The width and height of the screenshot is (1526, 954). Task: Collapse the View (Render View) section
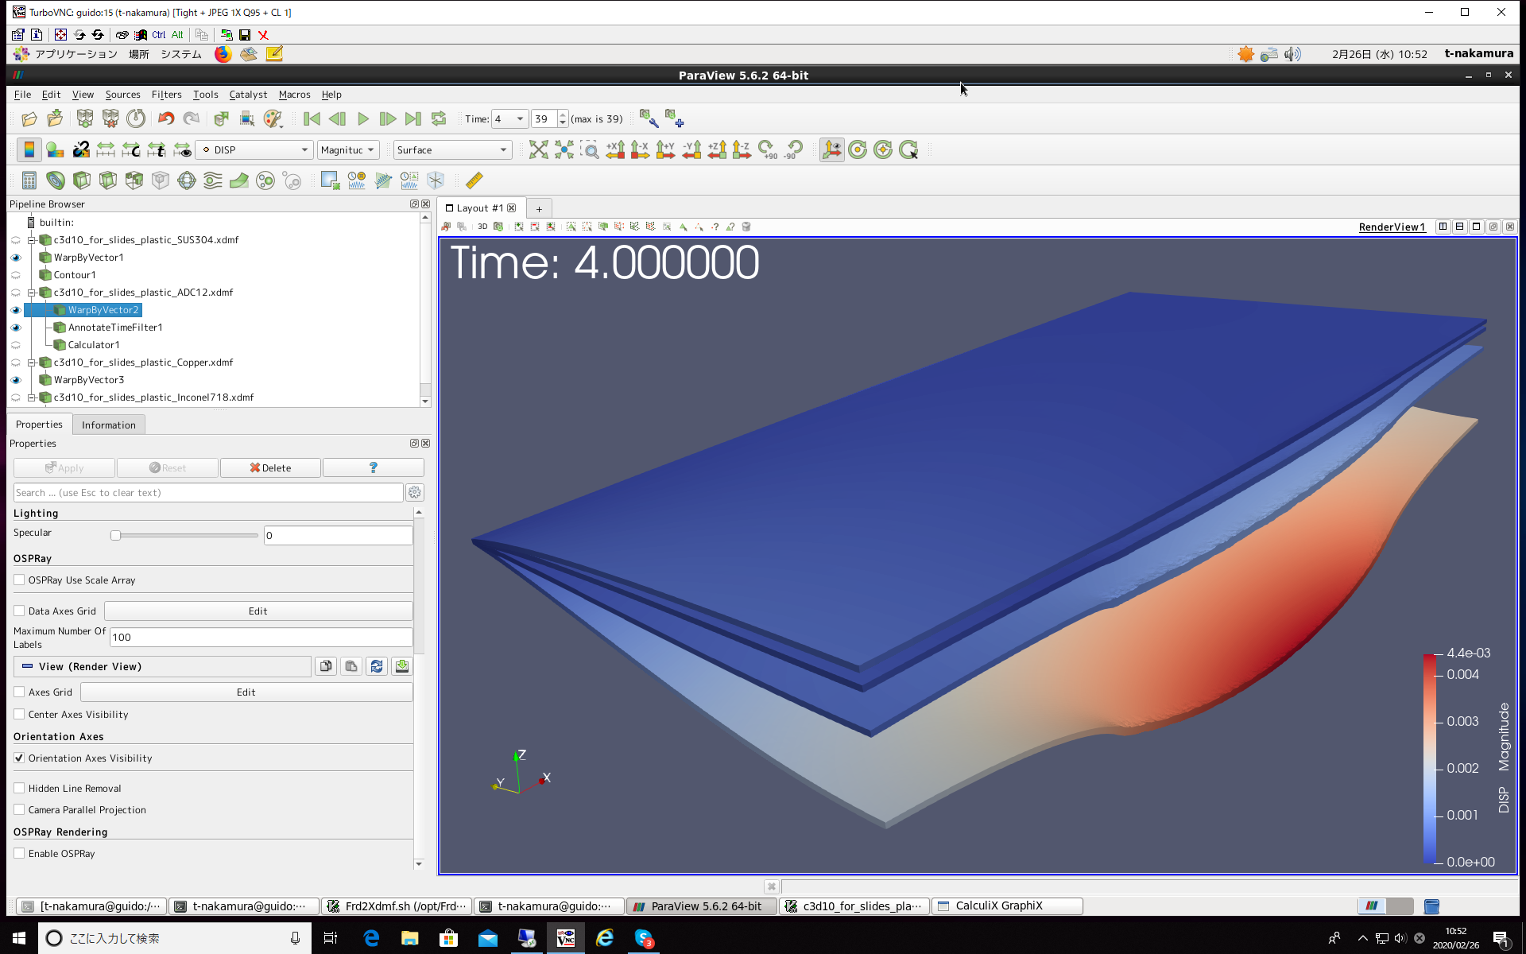[162, 667]
